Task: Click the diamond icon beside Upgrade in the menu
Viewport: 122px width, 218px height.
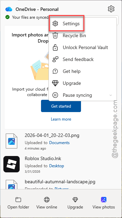Action: 55,83
